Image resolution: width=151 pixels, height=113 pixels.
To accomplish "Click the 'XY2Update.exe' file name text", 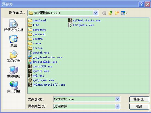I will coord(83,25).
